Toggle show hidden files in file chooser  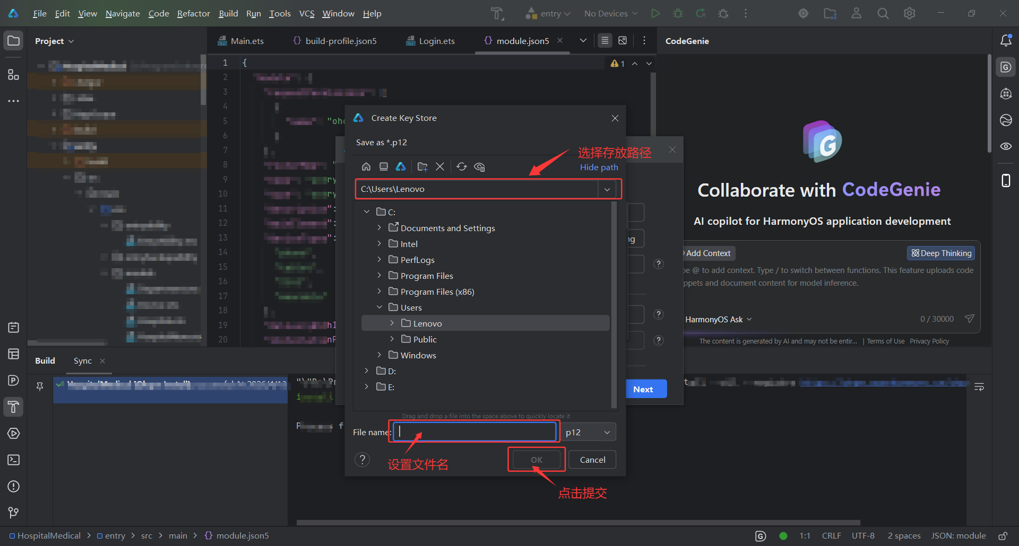click(479, 166)
